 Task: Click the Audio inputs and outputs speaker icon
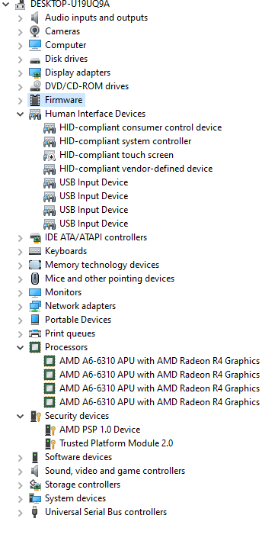click(35, 18)
